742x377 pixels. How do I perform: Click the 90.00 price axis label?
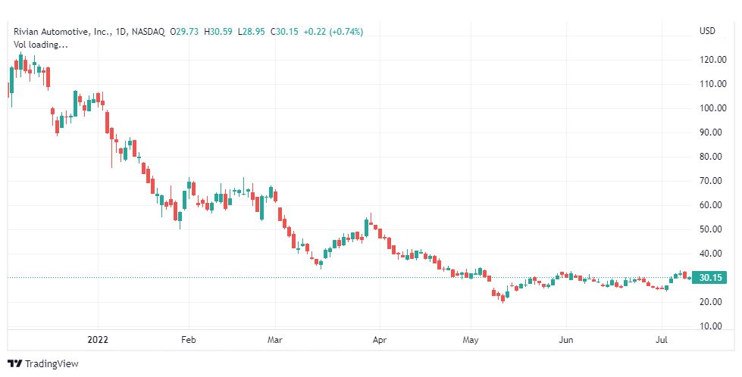point(712,132)
